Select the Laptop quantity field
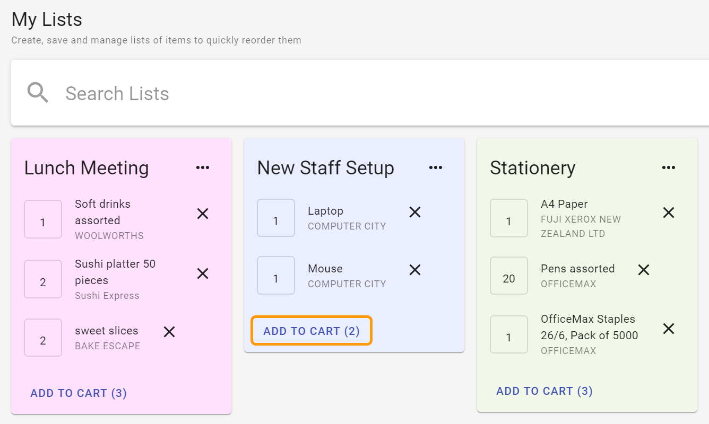This screenshot has width=709, height=424. point(276,218)
